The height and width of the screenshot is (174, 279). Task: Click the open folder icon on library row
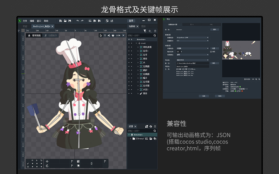[x=151, y=138]
